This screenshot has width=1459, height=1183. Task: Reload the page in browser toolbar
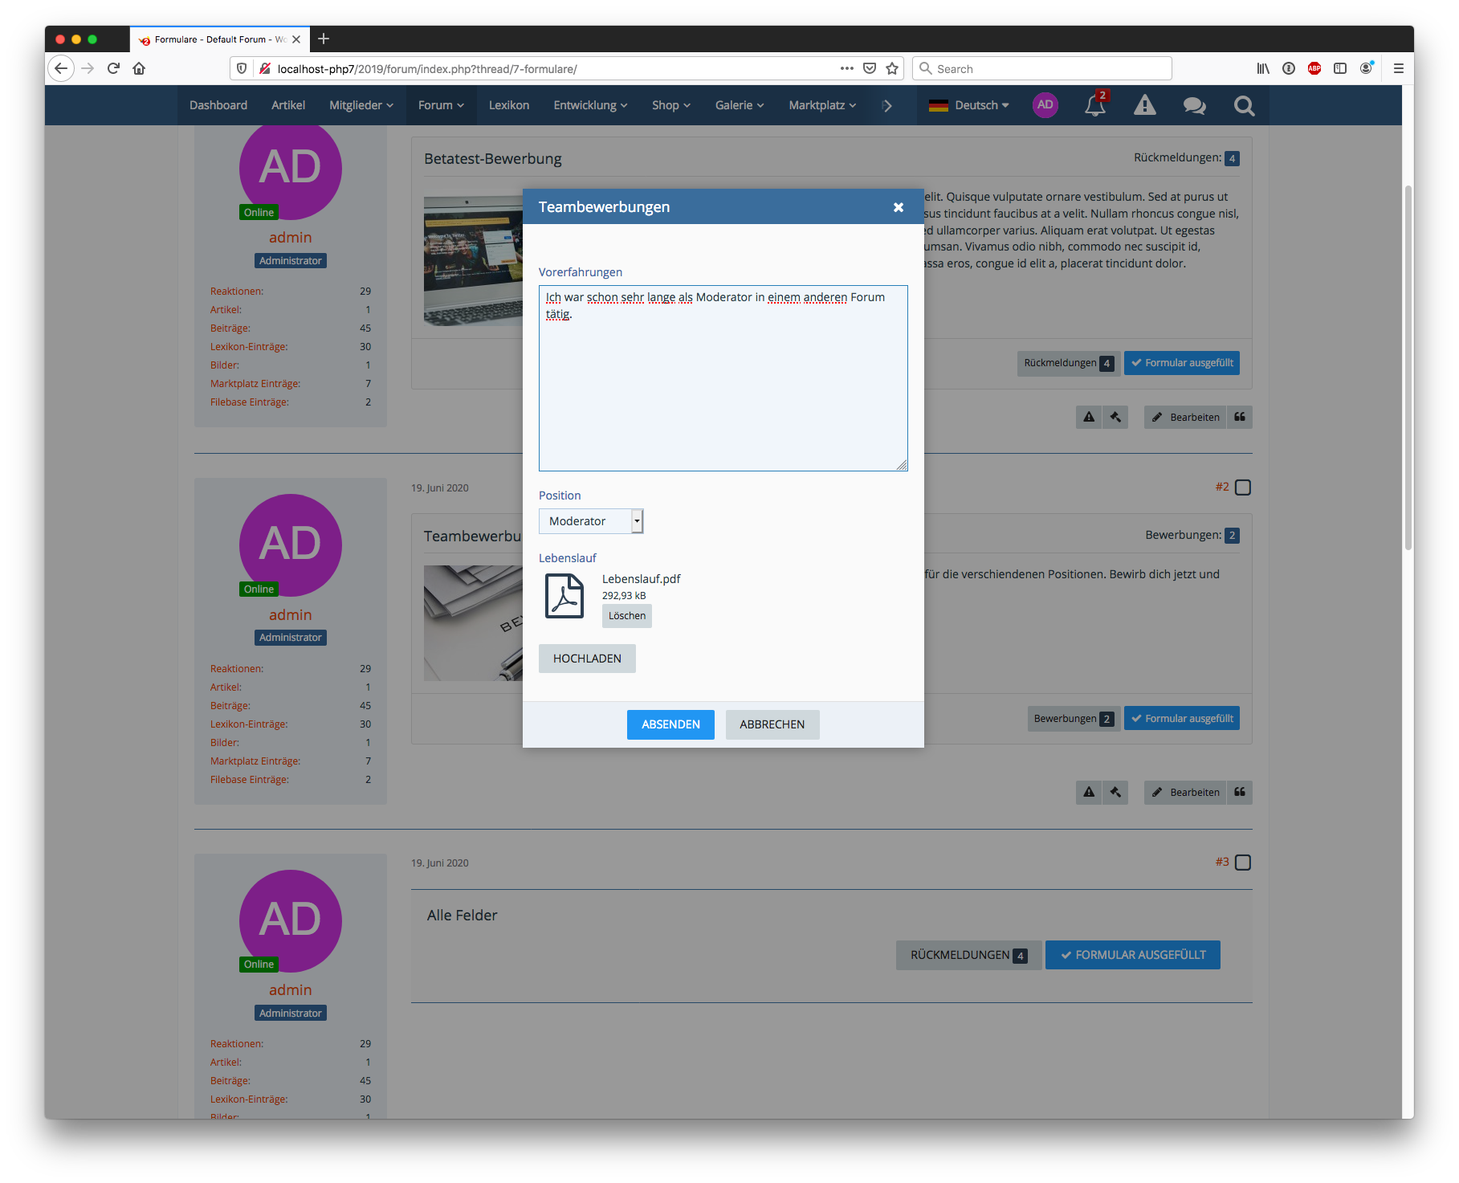click(113, 68)
